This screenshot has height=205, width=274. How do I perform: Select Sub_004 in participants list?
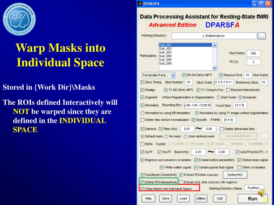pos(186,56)
